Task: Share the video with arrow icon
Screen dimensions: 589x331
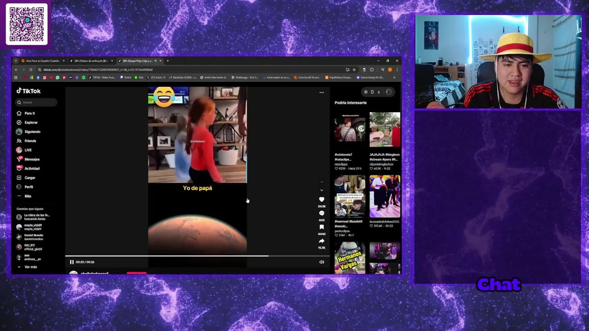Action: click(322, 241)
